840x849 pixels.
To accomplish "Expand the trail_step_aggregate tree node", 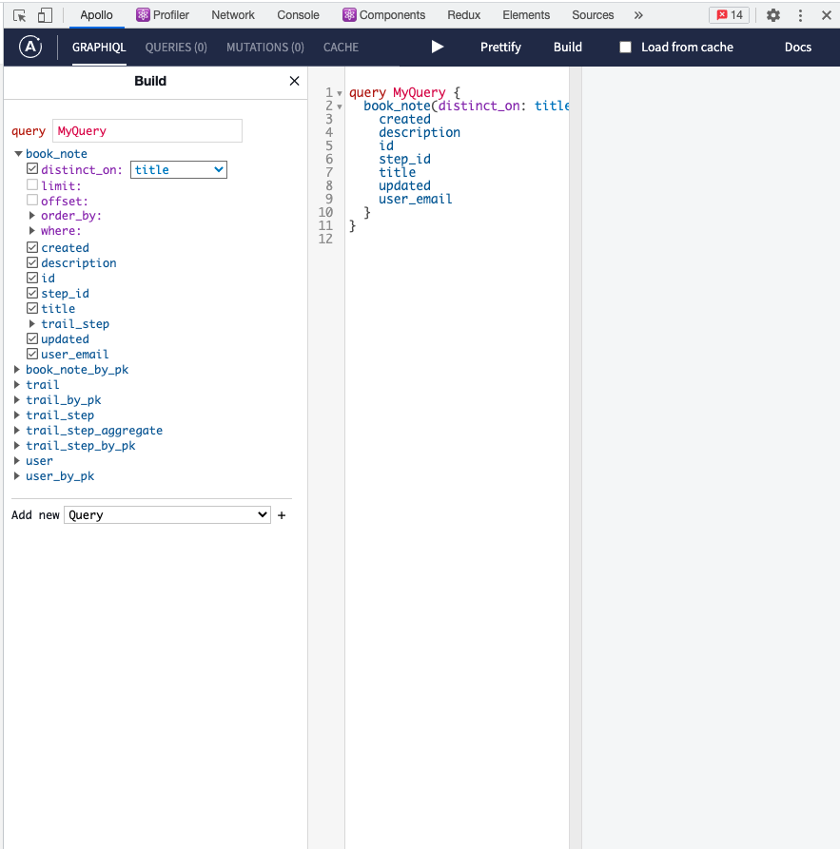I will tap(17, 431).
